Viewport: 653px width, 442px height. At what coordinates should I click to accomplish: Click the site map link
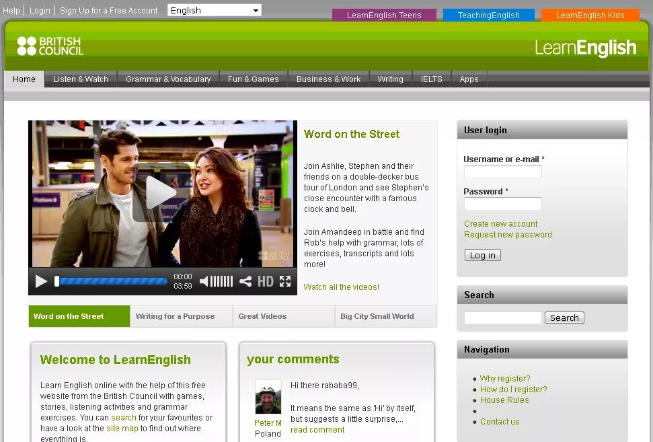click(x=122, y=429)
